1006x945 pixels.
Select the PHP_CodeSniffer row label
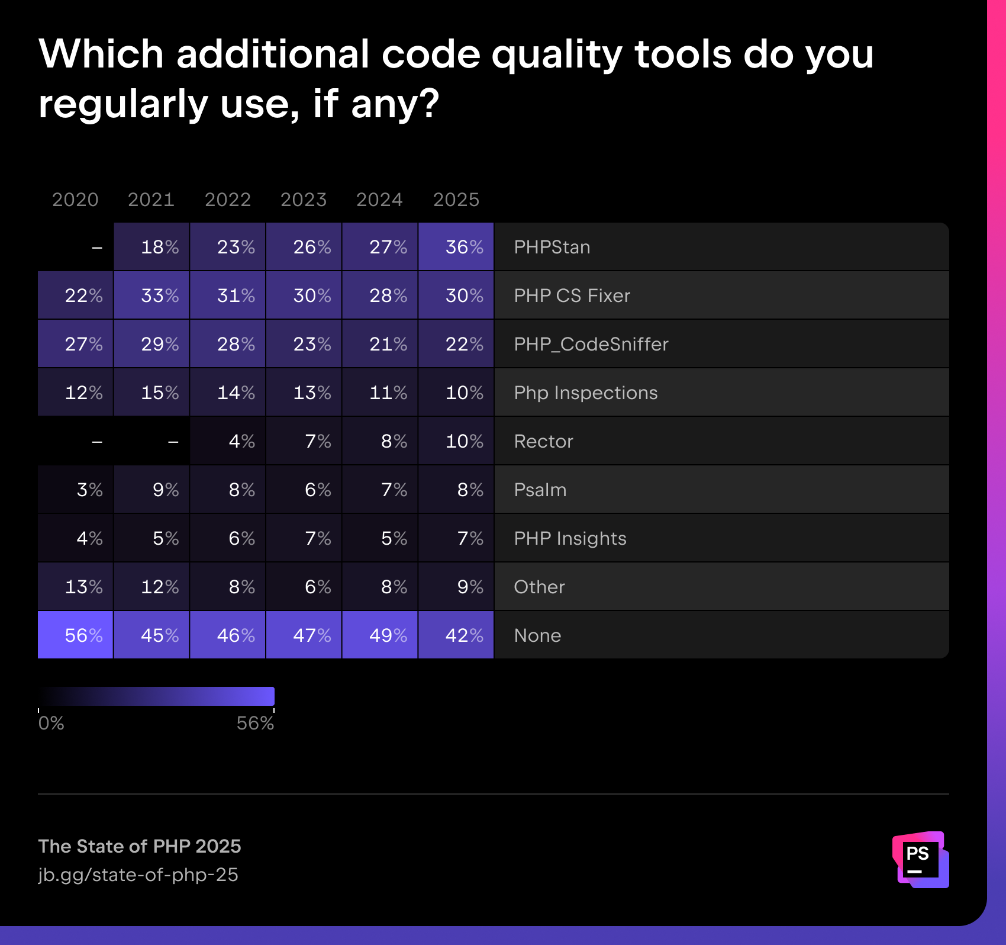591,344
